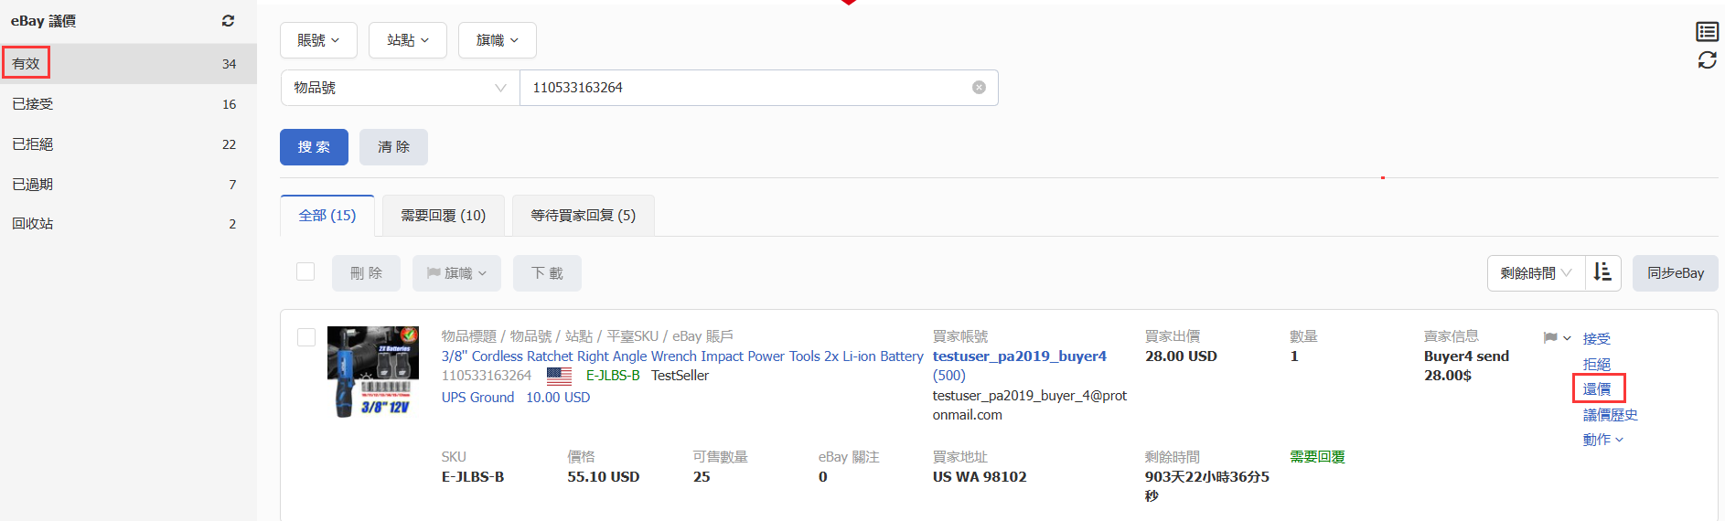Open the 等待買家回复 (5) tab
The height and width of the screenshot is (521, 1725).
[583, 216]
